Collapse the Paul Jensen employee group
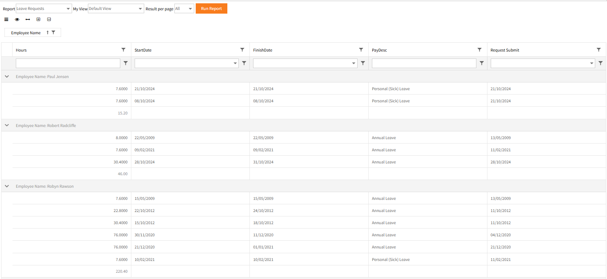The height and width of the screenshot is (279, 607). tap(7, 77)
